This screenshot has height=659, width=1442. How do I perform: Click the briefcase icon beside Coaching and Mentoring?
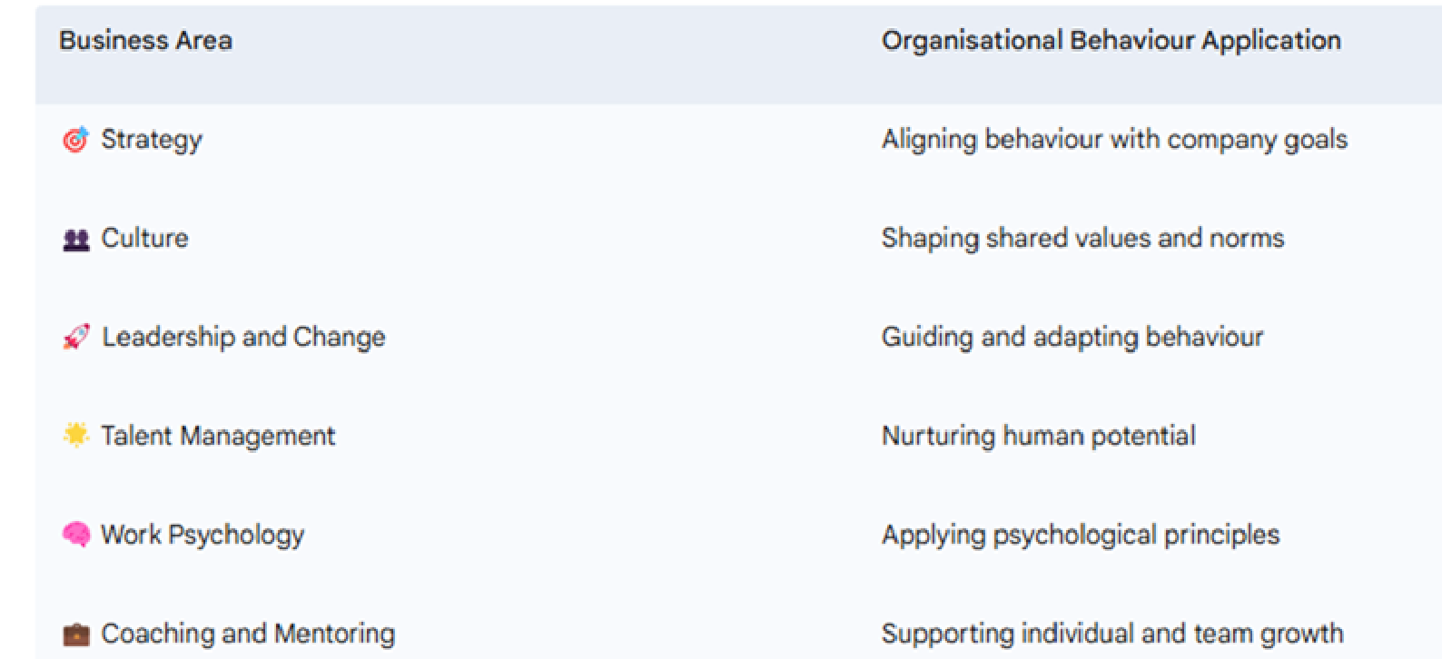click(x=76, y=634)
